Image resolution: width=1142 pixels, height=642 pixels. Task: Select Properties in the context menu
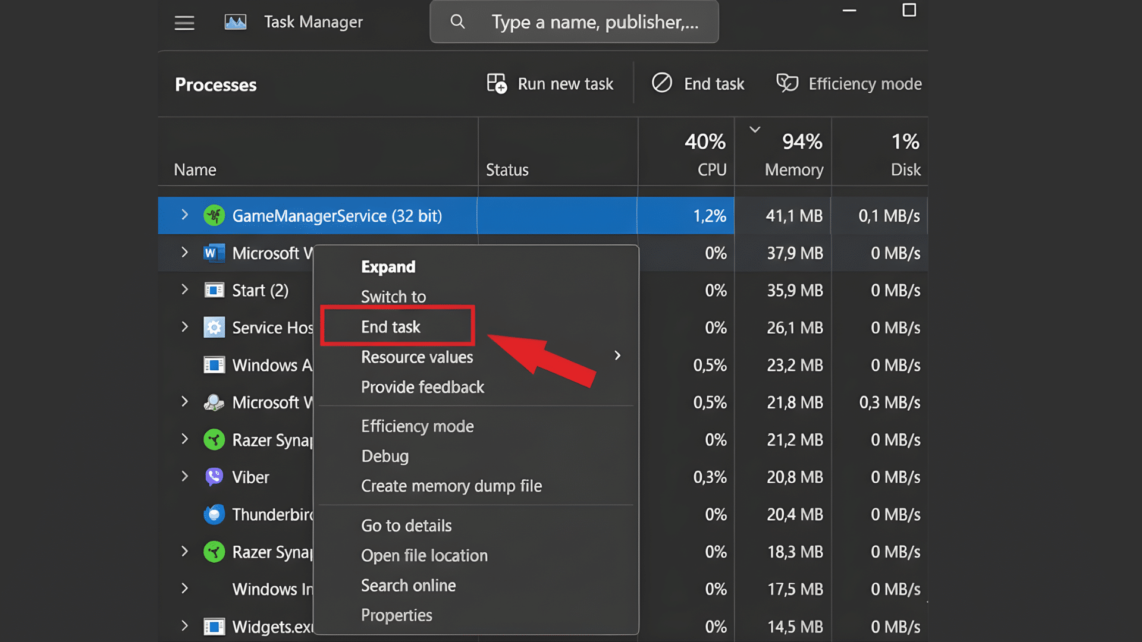(x=396, y=615)
